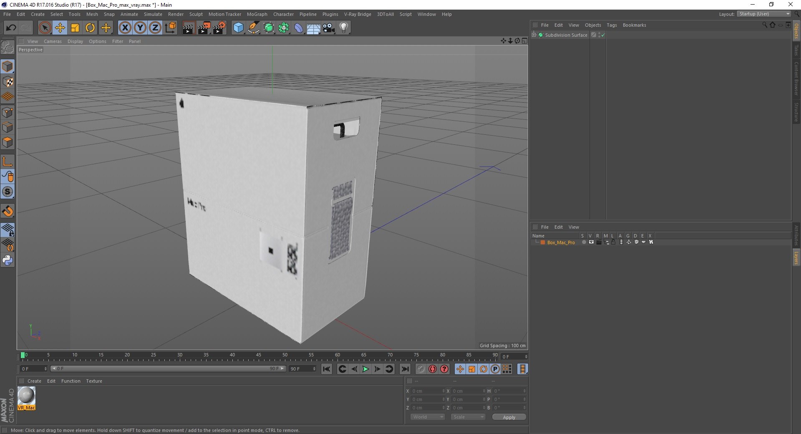Viewport: 801px width, 434px height.
Task: Select the VR_Mac material thumbnail
Action: [26, 396]
